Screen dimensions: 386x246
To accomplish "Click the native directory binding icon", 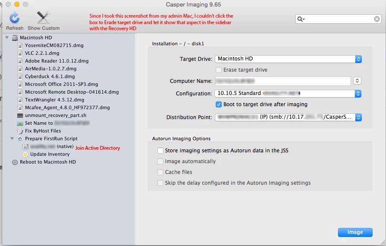I will [x=25, y=147].
